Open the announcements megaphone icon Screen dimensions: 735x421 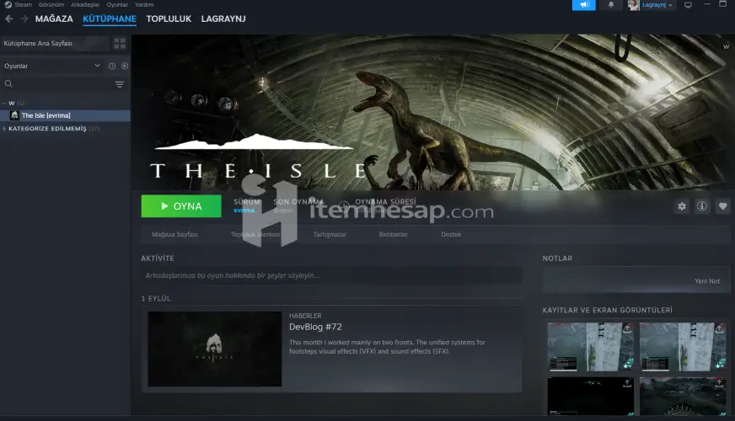pos(584,5)
